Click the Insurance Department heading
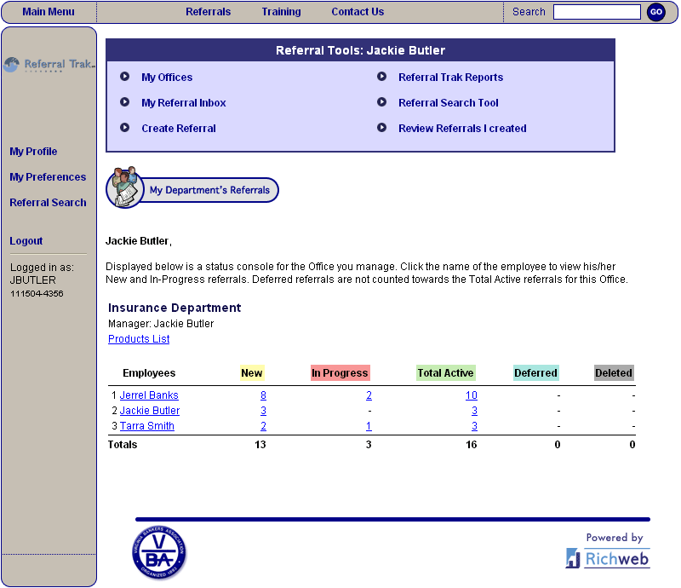This screenshot has width=681, height=588. 175,308
